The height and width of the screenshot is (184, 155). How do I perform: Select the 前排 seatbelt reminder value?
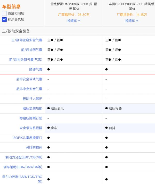(110, 128)
